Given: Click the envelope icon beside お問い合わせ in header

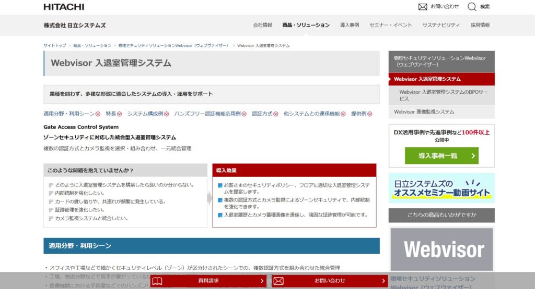Looking at the screenshot, I should 423,7.
